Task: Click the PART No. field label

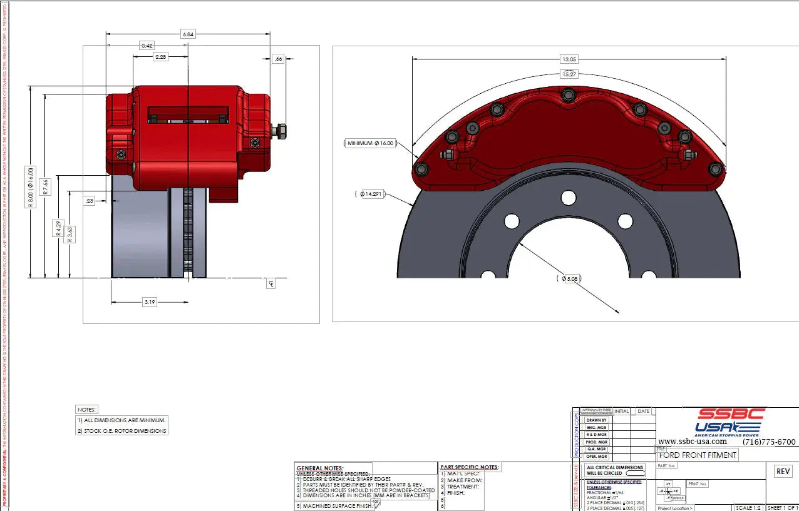Action: point(667,465)
